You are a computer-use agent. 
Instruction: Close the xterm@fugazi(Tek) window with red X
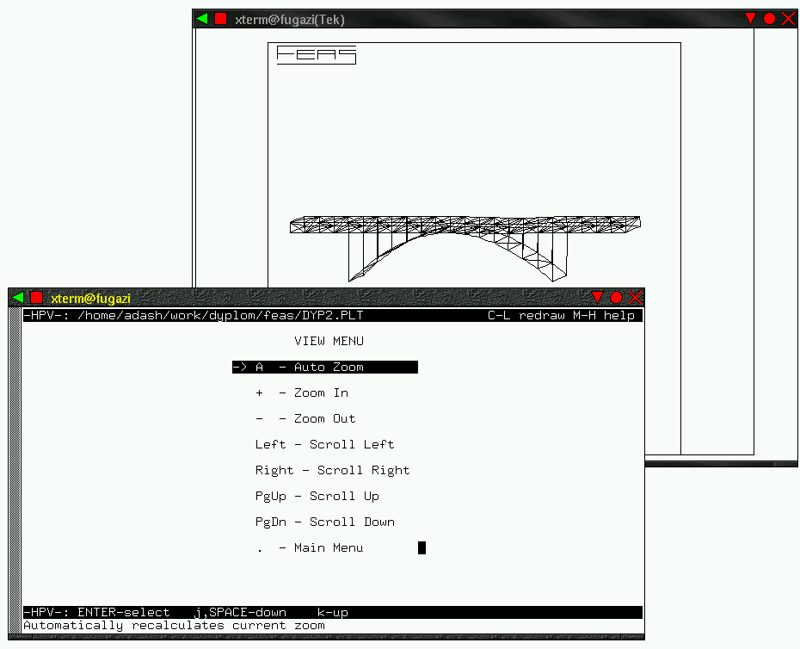tap(788, 19)
